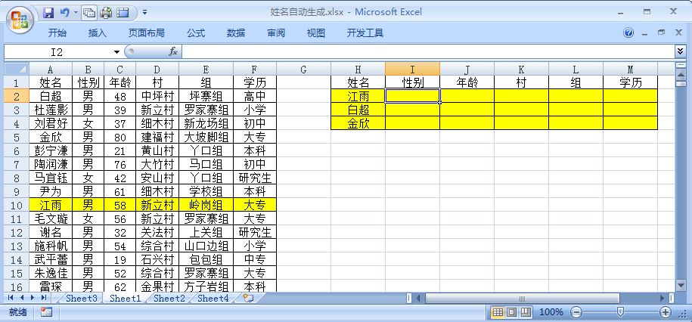Open the 数据 ribbon tab
Screen dimensions: 692x322
pos(236,33)
